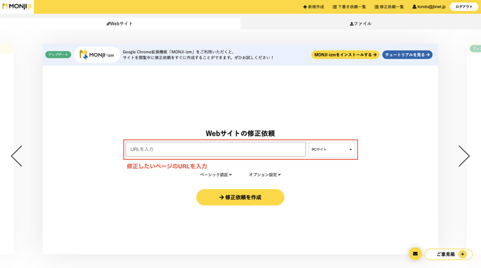Viewport: 481px width, 268px height.
Task: Click the yellow mail icon button
Action: (415, 253)
